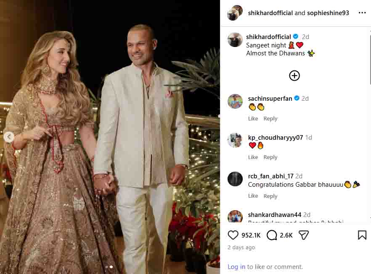This screenshot has width=371, height=274.
Task: Click the heart like icon
Action: point(233,235)
